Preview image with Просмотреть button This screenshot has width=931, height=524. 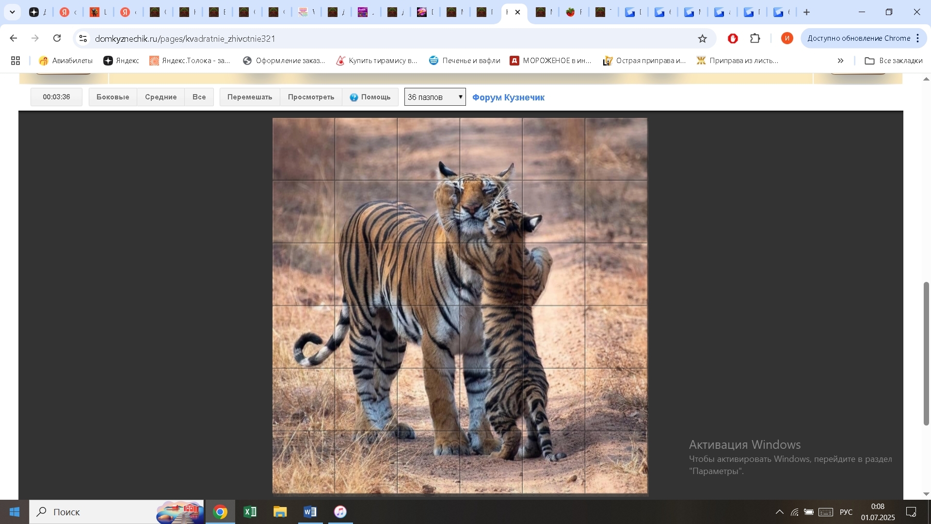click(311, 97)
